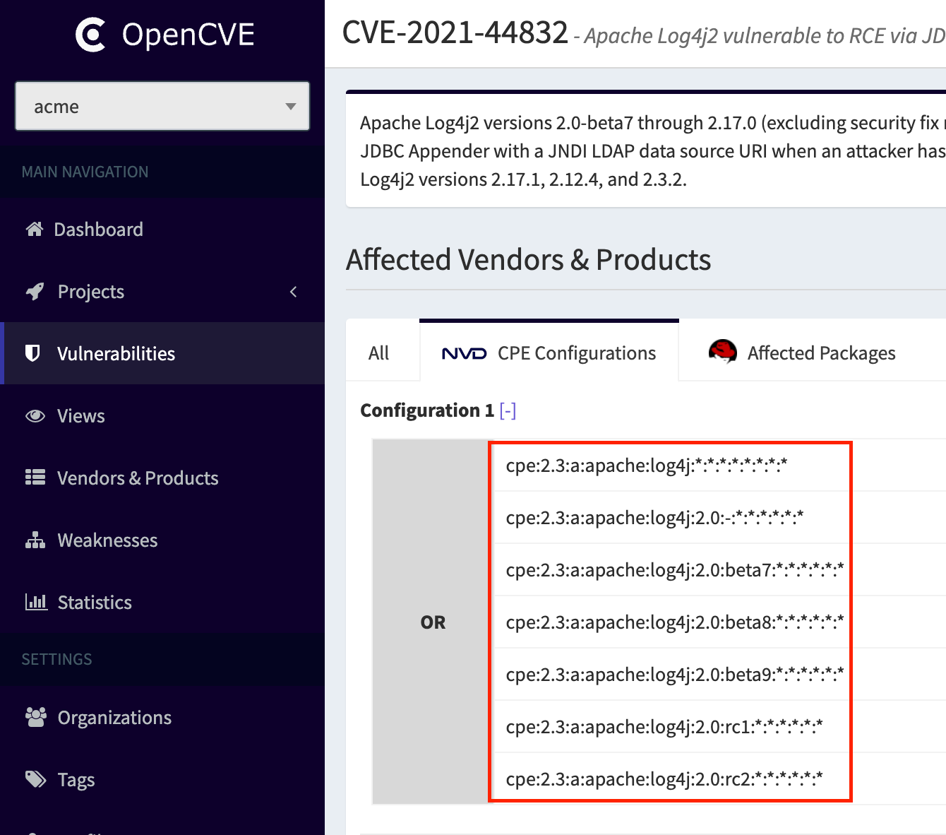Open the Projects menu item
946x835 pixels.
162,291
